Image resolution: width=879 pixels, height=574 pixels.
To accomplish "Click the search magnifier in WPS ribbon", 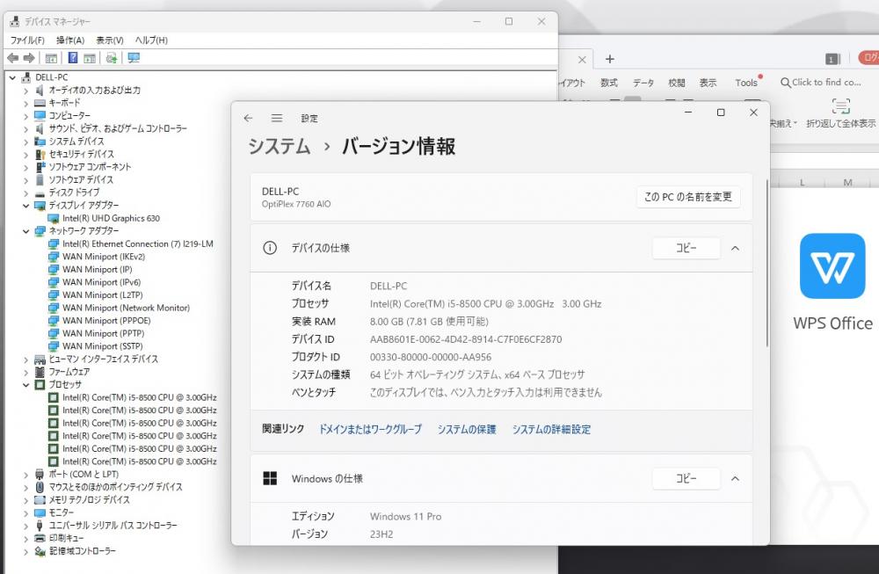I will point(785,83).
